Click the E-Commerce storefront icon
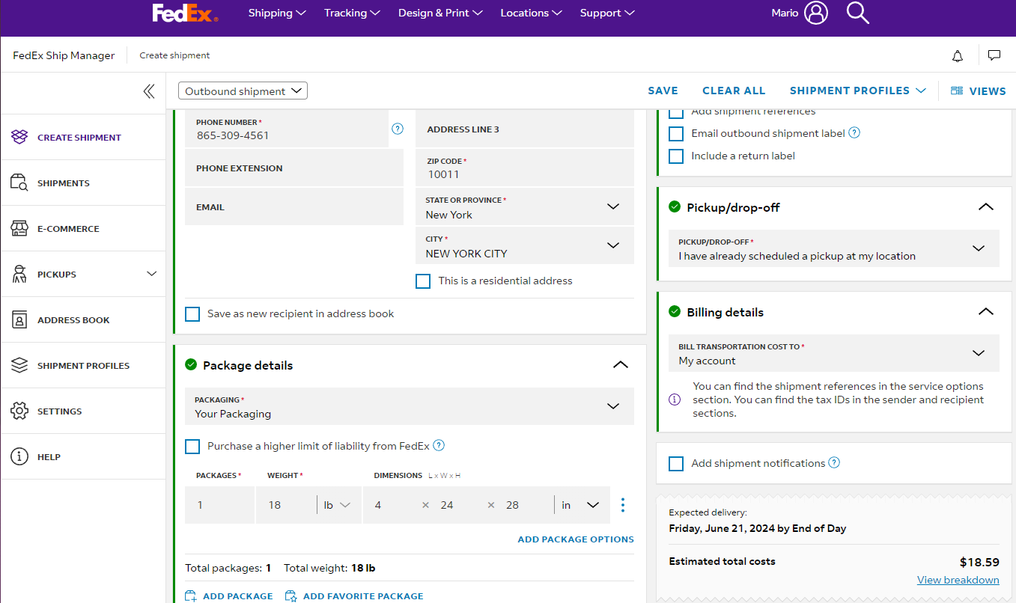Image resolution: width=1016 pixels, height=603 pixels. 19,228
